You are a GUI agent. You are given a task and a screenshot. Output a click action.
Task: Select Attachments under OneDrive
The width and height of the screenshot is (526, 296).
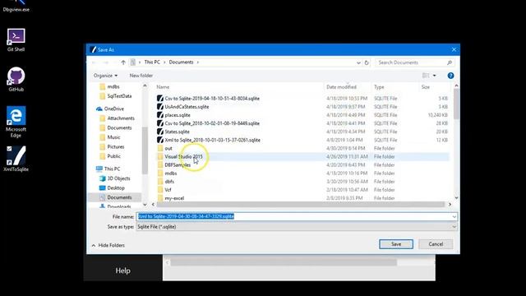(x=117, y=118)
